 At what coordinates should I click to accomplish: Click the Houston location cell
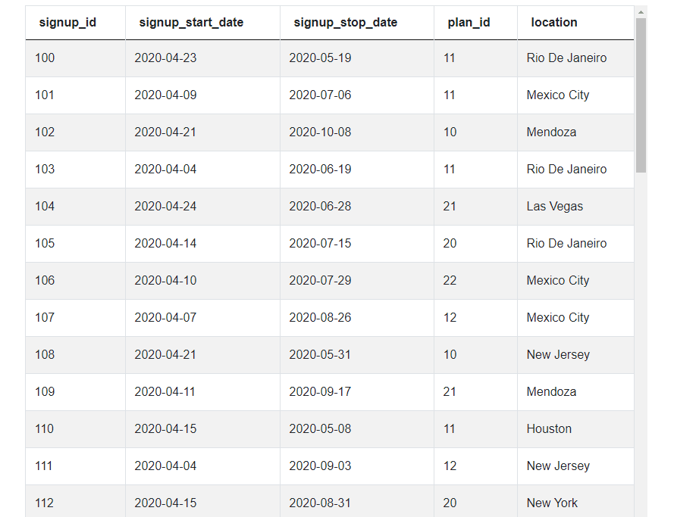(x=549, y=428)
